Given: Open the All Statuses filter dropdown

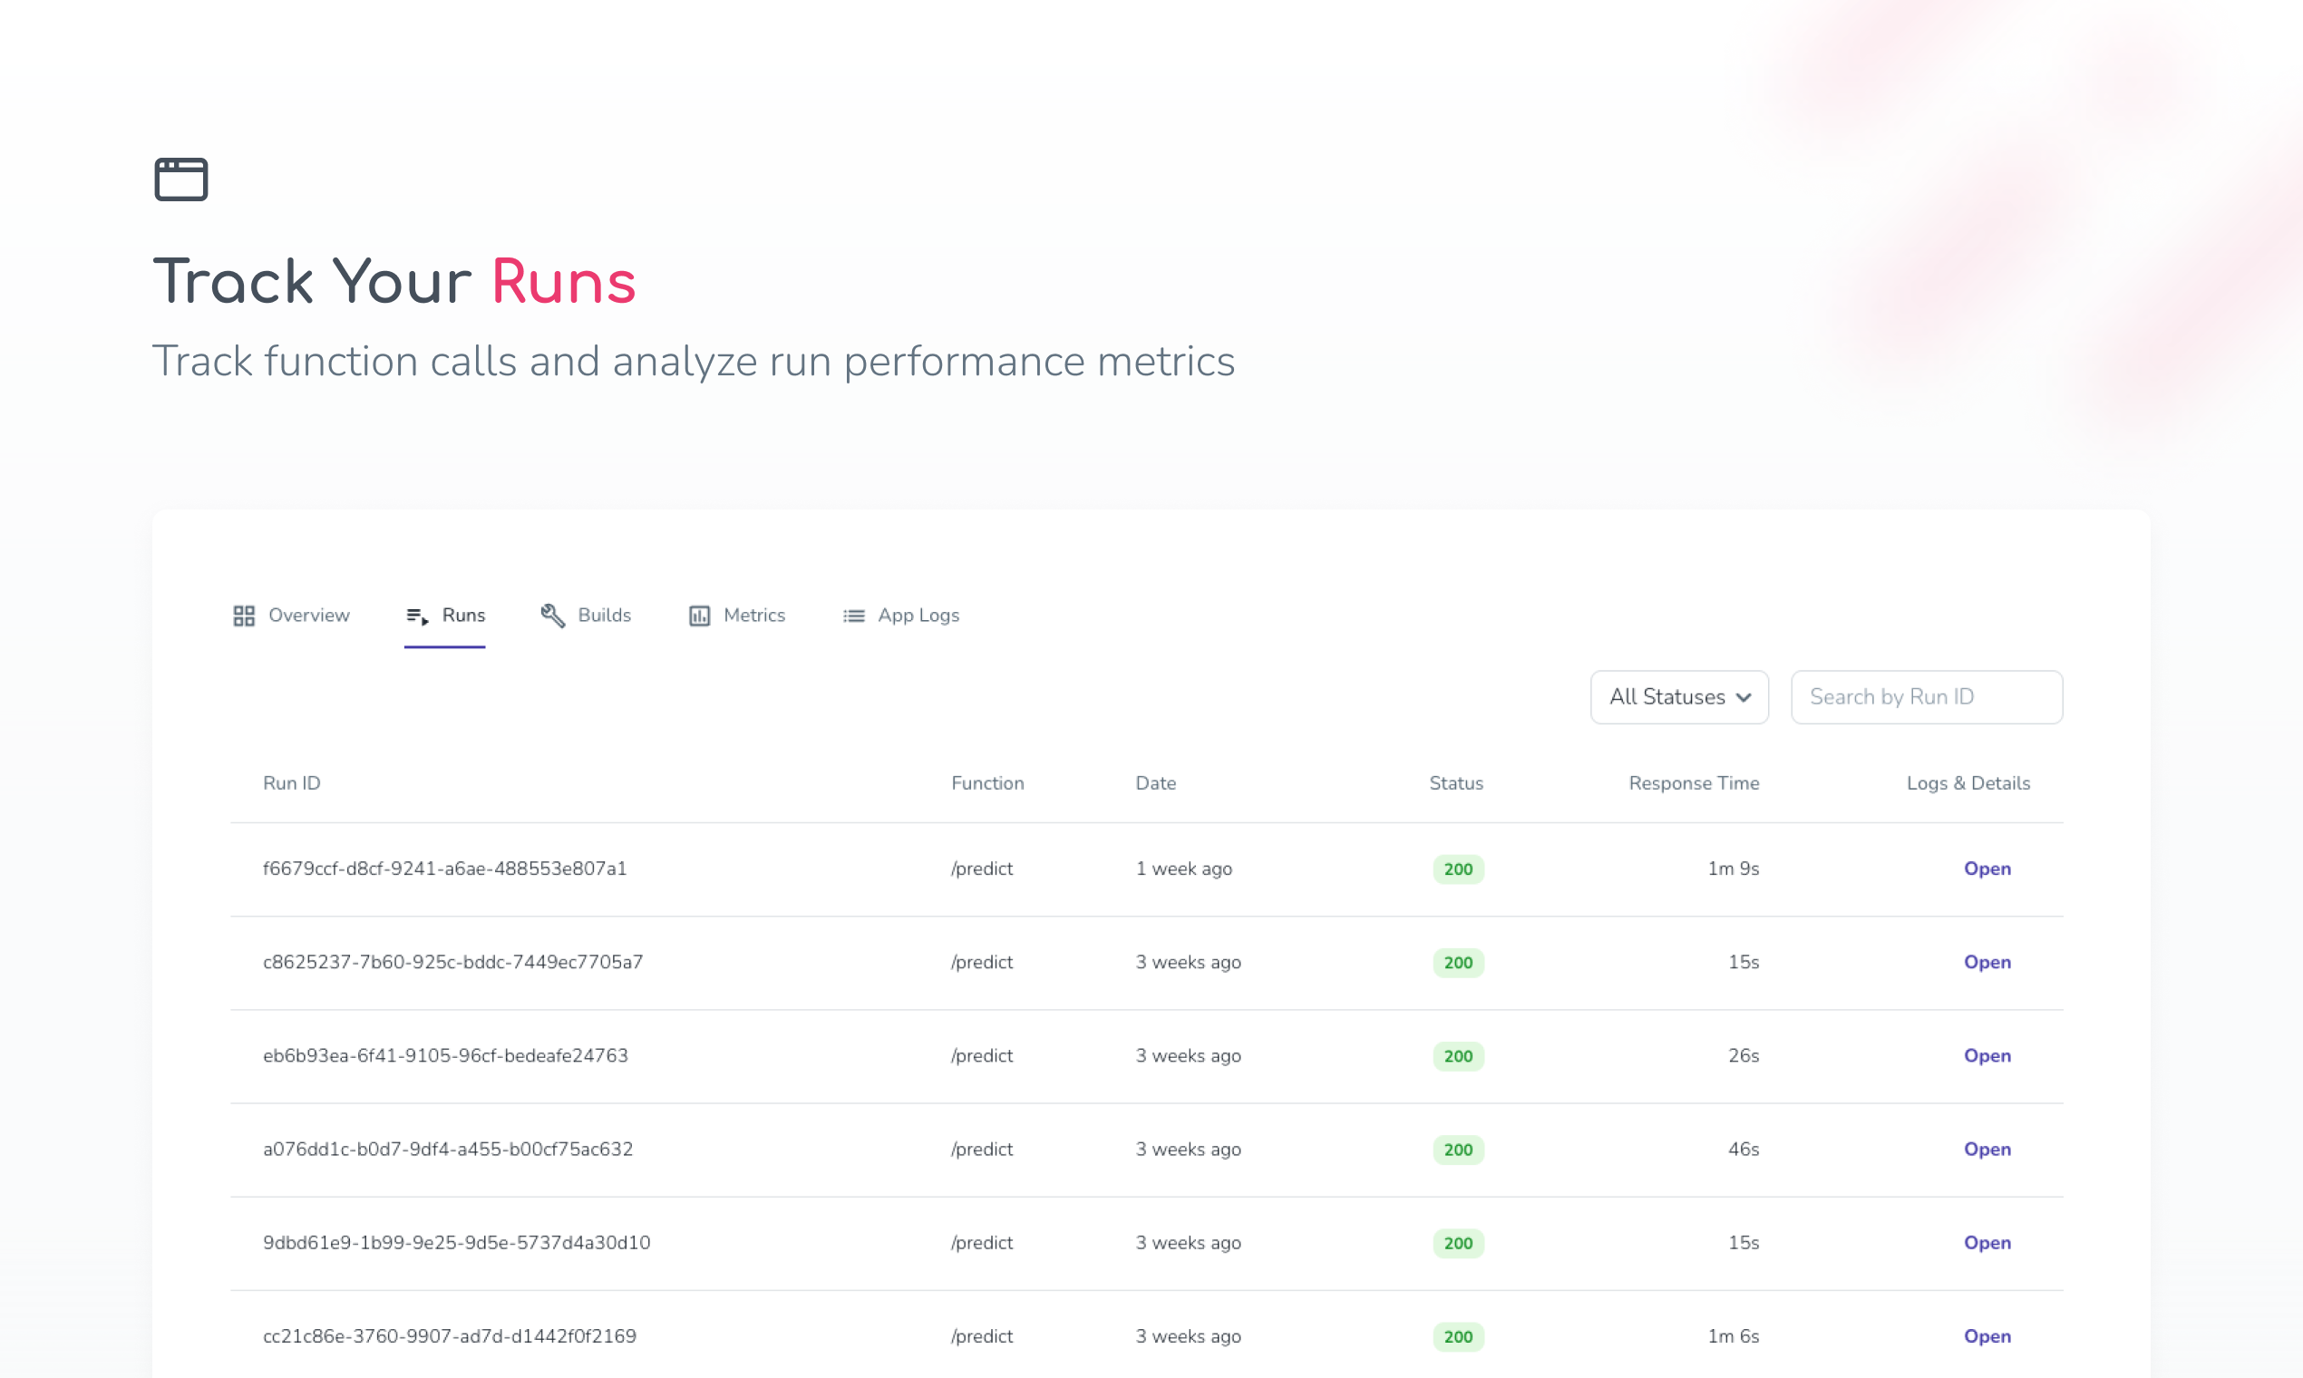Looking at the screenshot, I should tap(1677, 697).
